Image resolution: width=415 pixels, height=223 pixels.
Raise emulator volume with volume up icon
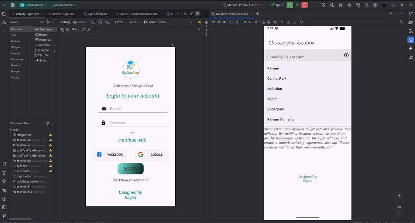pyautogui.click(x=219, y=22)
